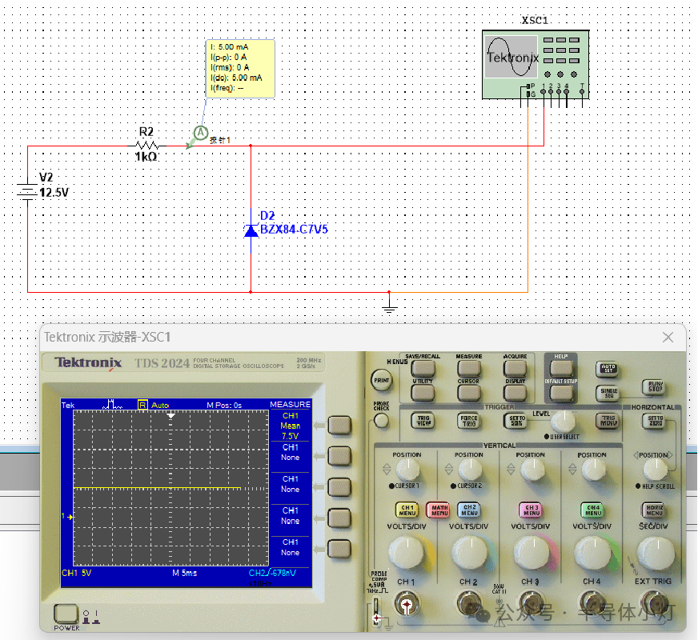This screenshot has height=640, width=698.
Task: Click the CH1 Mean 7.5V readout
Action: pos(291,426)
